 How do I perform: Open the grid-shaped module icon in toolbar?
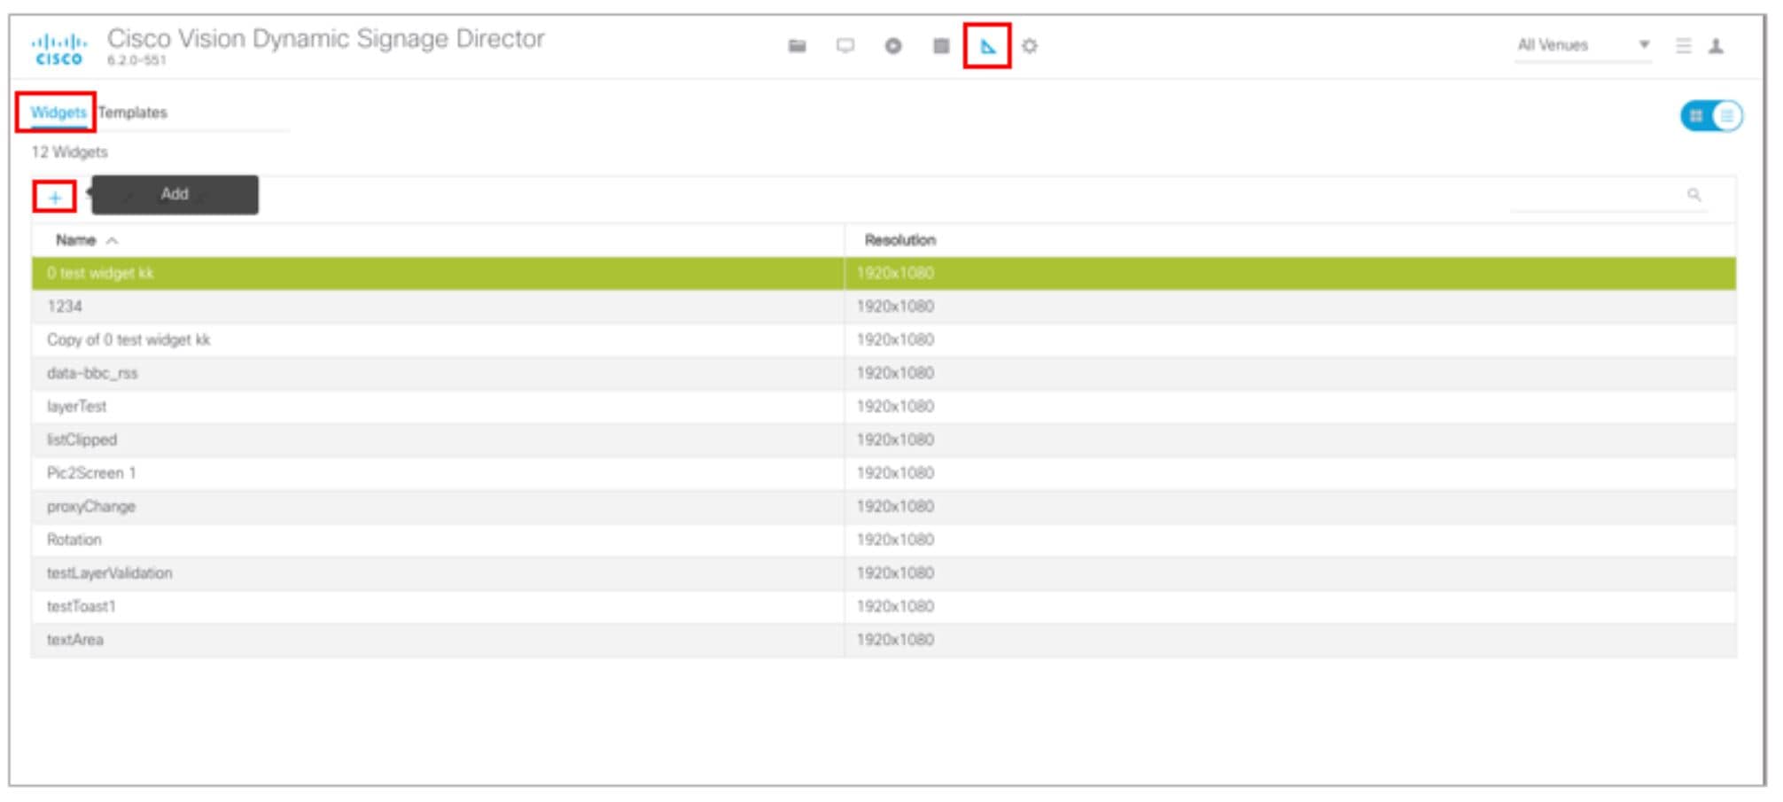coord(939,44)
